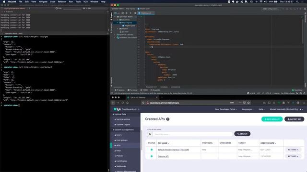Open the Problems tool window
This screenshot has width=307, height=172.
119,90
